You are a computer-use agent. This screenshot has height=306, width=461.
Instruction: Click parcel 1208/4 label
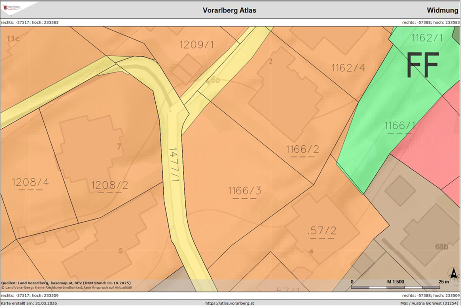pos(30,182)
